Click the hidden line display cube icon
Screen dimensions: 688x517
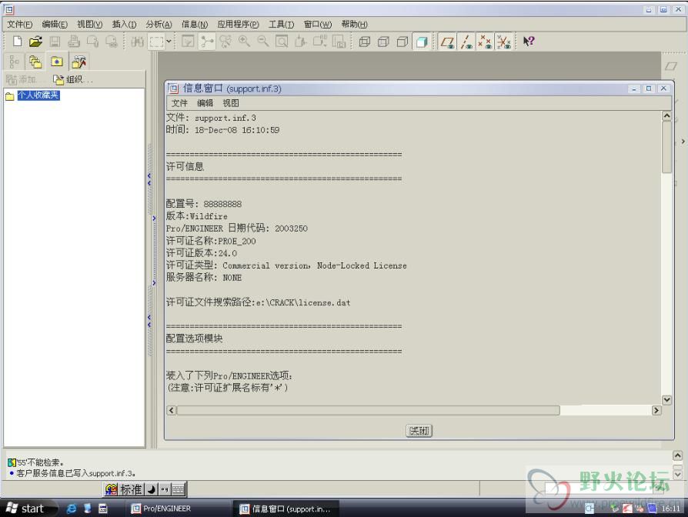(x=383, y=42)
